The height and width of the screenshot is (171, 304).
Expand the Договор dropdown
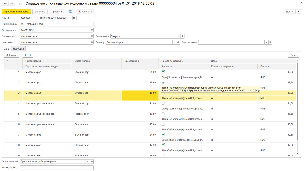pos(174,42)
